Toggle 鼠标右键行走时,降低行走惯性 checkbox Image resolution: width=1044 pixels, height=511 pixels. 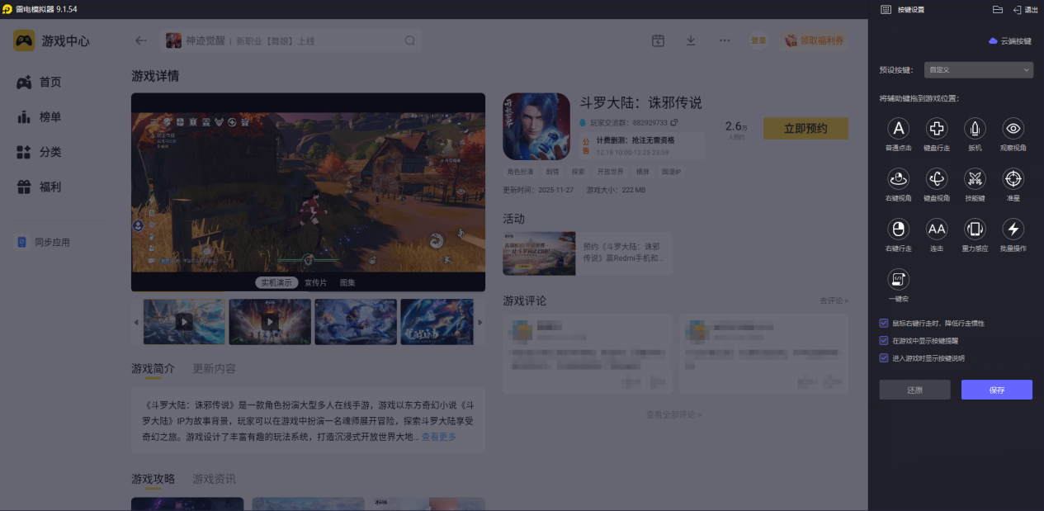(x=884, y=323)
